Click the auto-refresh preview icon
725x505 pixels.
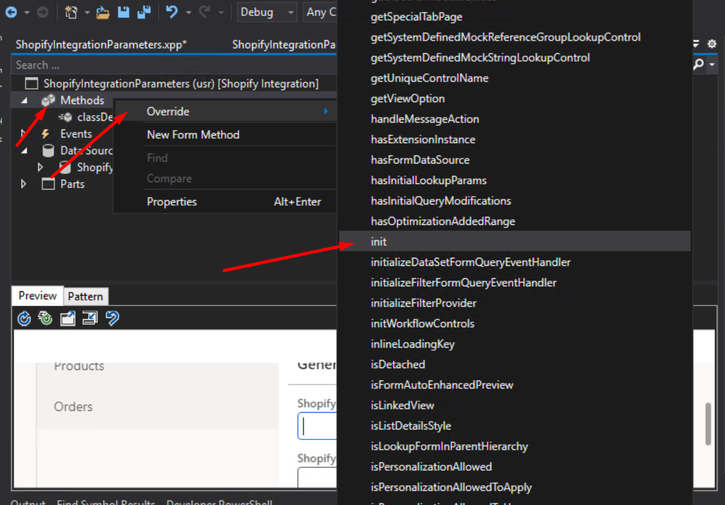point(45,318)
